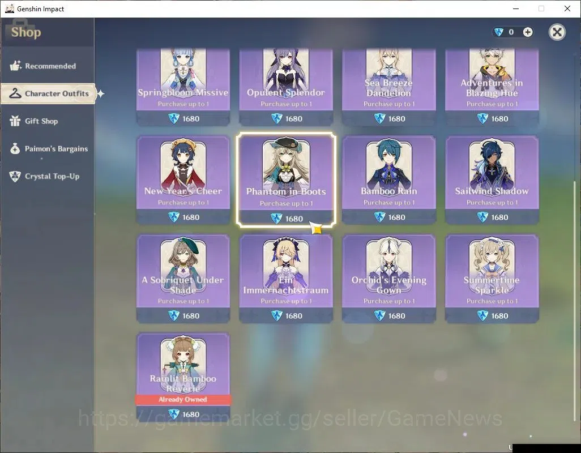Click crystal icon under A Sobriquet Under Shade
This screenshot has height=453, width=581.
[x=174, y=315]
